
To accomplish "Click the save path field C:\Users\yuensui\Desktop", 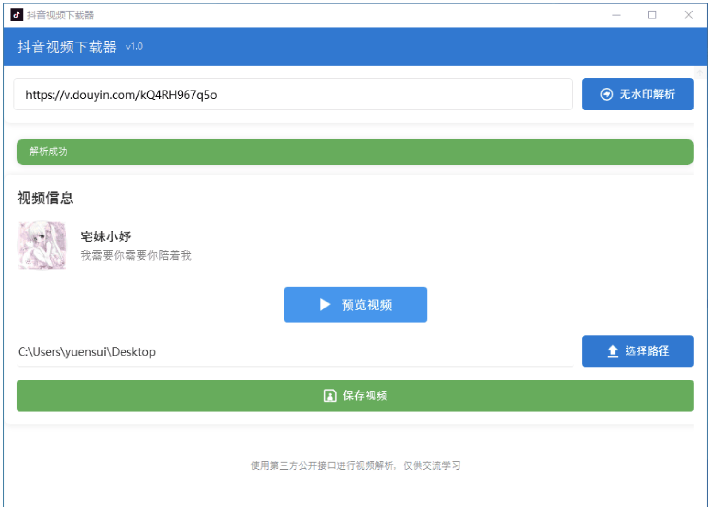I will pos(295,352).
